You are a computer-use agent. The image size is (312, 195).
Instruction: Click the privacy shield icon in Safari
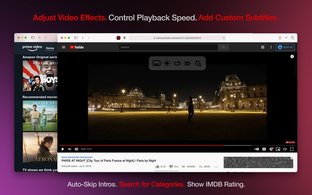125,38
